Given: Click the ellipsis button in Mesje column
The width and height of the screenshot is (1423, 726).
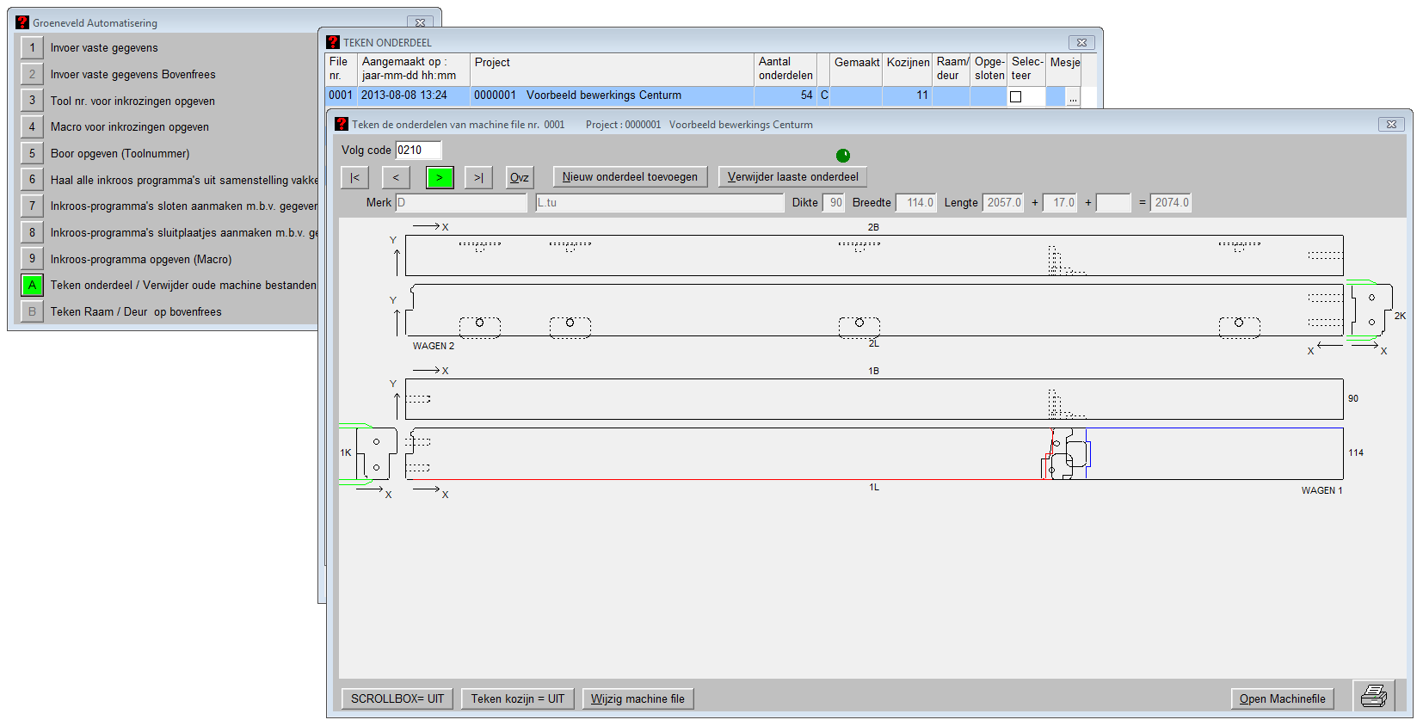Looking at the screenshot, I should pyautogui.click(x=1072, y=96).
